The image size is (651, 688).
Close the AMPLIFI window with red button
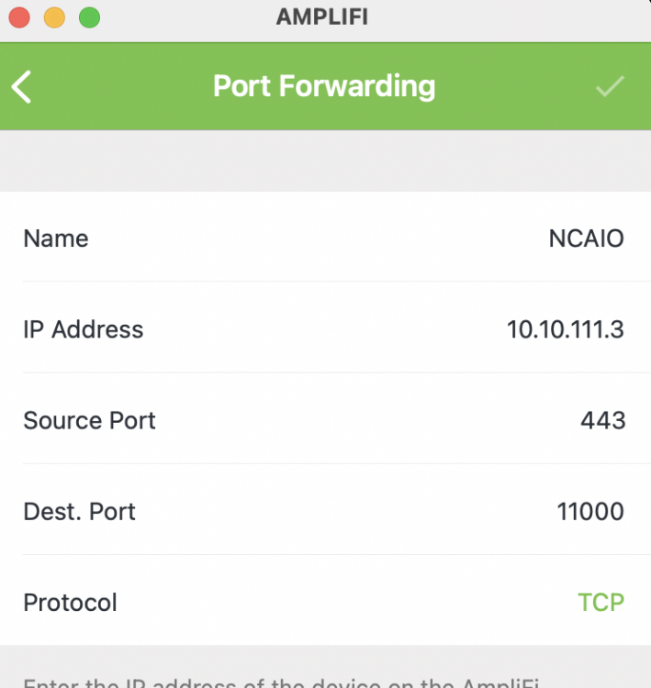[x=19, y=17]
